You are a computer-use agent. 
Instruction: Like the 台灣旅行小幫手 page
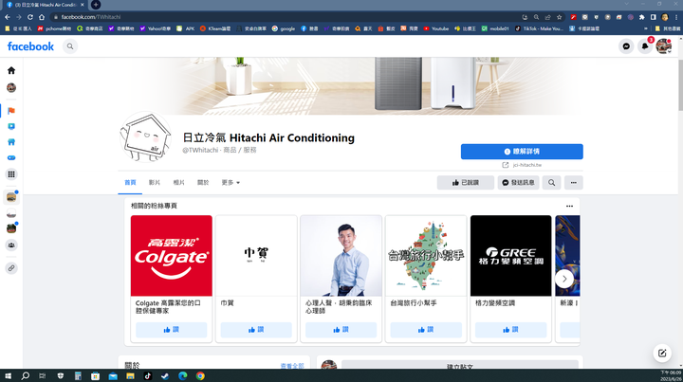point(426,330)
